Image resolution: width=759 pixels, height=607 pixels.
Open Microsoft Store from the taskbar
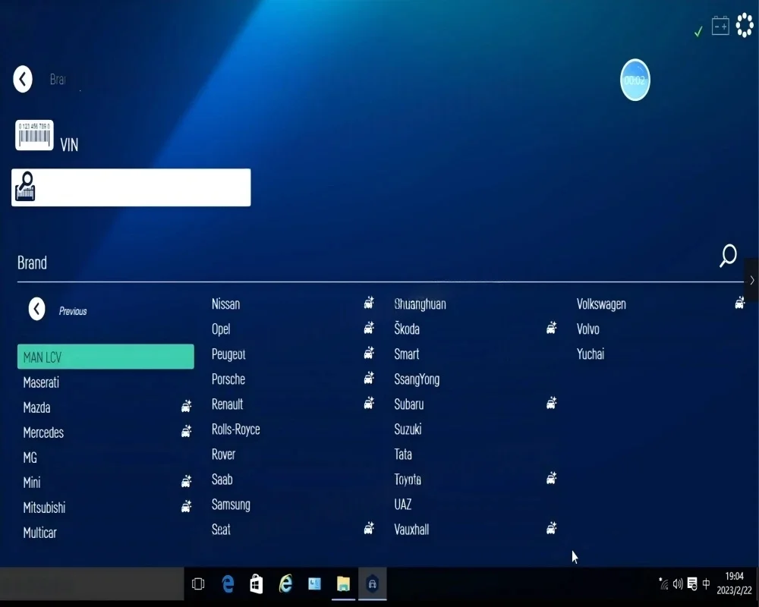point(256,583)
